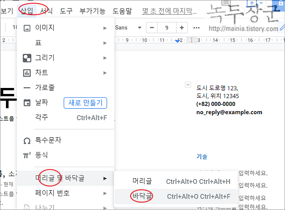Click the Sans font name text

click(x=121, y=28)
